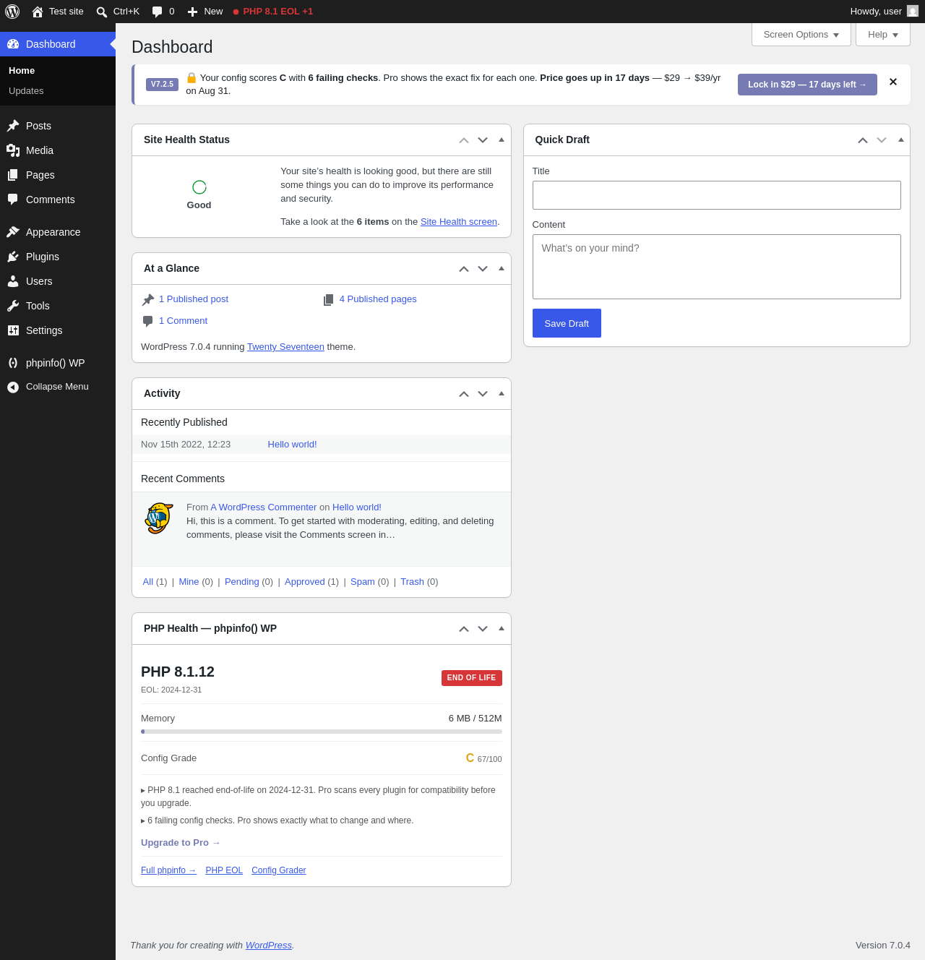
Task: Open the Config Grader link
Action: (x=279, y=870)
